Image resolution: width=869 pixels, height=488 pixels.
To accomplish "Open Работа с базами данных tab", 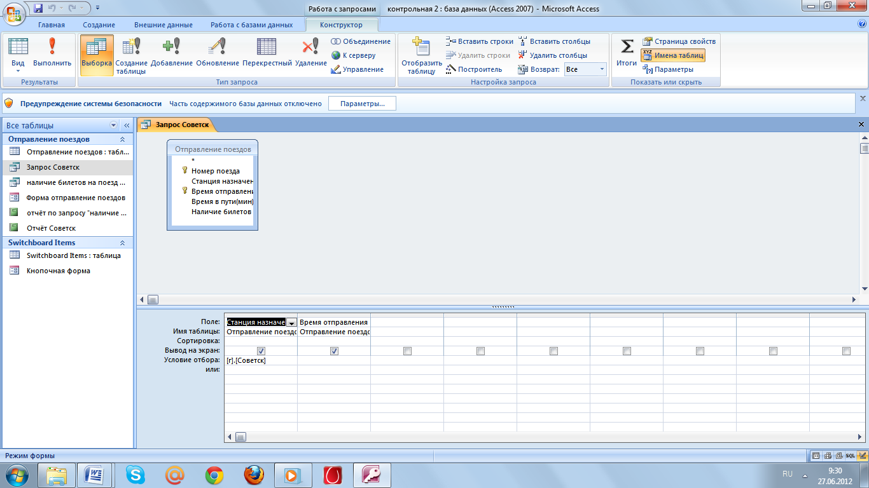I will coord(252,25).
